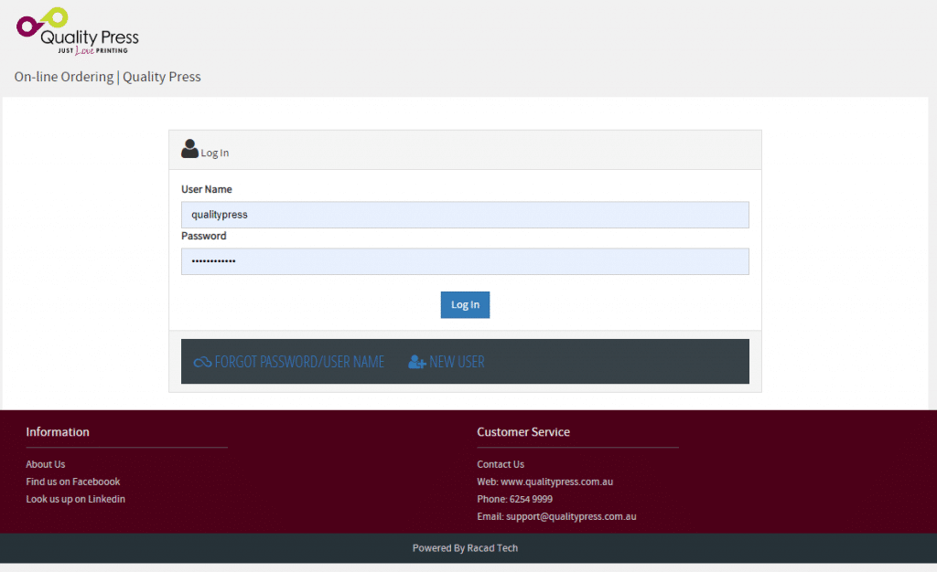Open the About Us footer link
The width and height of the screenshot is (937, 572).
(x=46, y=464)
